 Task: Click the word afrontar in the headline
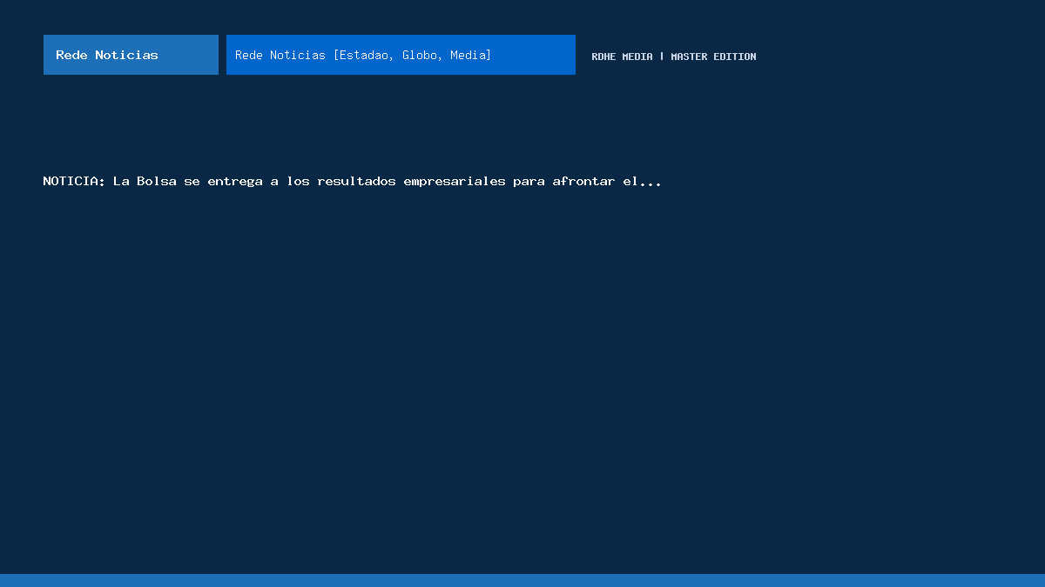[x=583, y=181]
